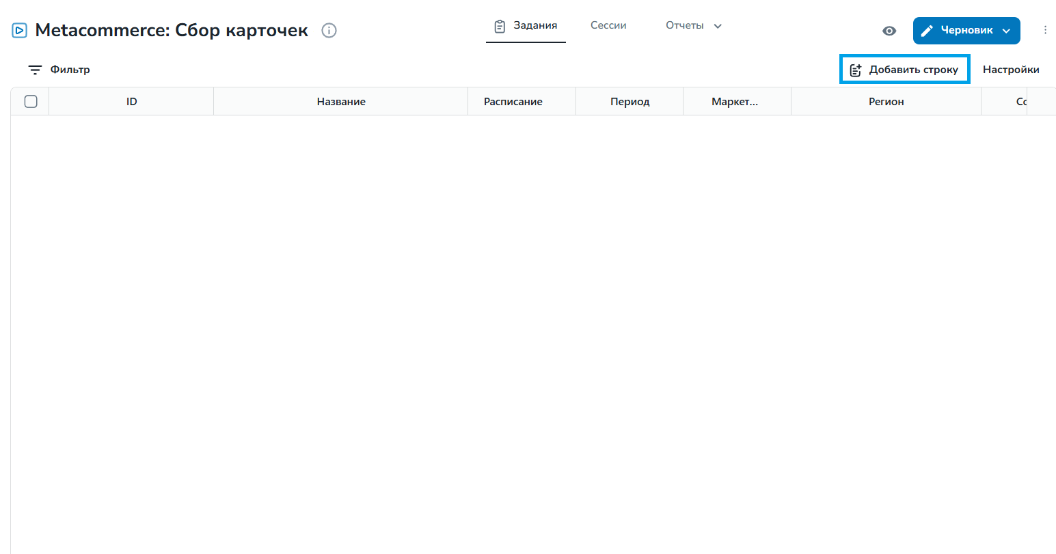Toggle the eye preview icon

889,31
